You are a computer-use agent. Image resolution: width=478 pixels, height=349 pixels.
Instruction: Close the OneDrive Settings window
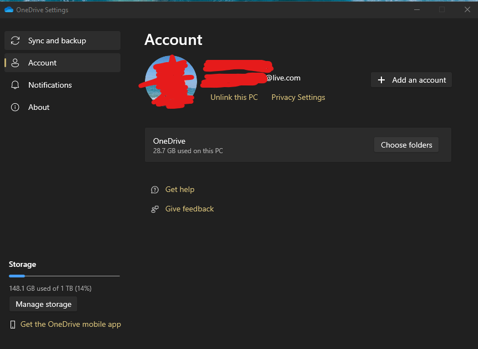[467, 10]
